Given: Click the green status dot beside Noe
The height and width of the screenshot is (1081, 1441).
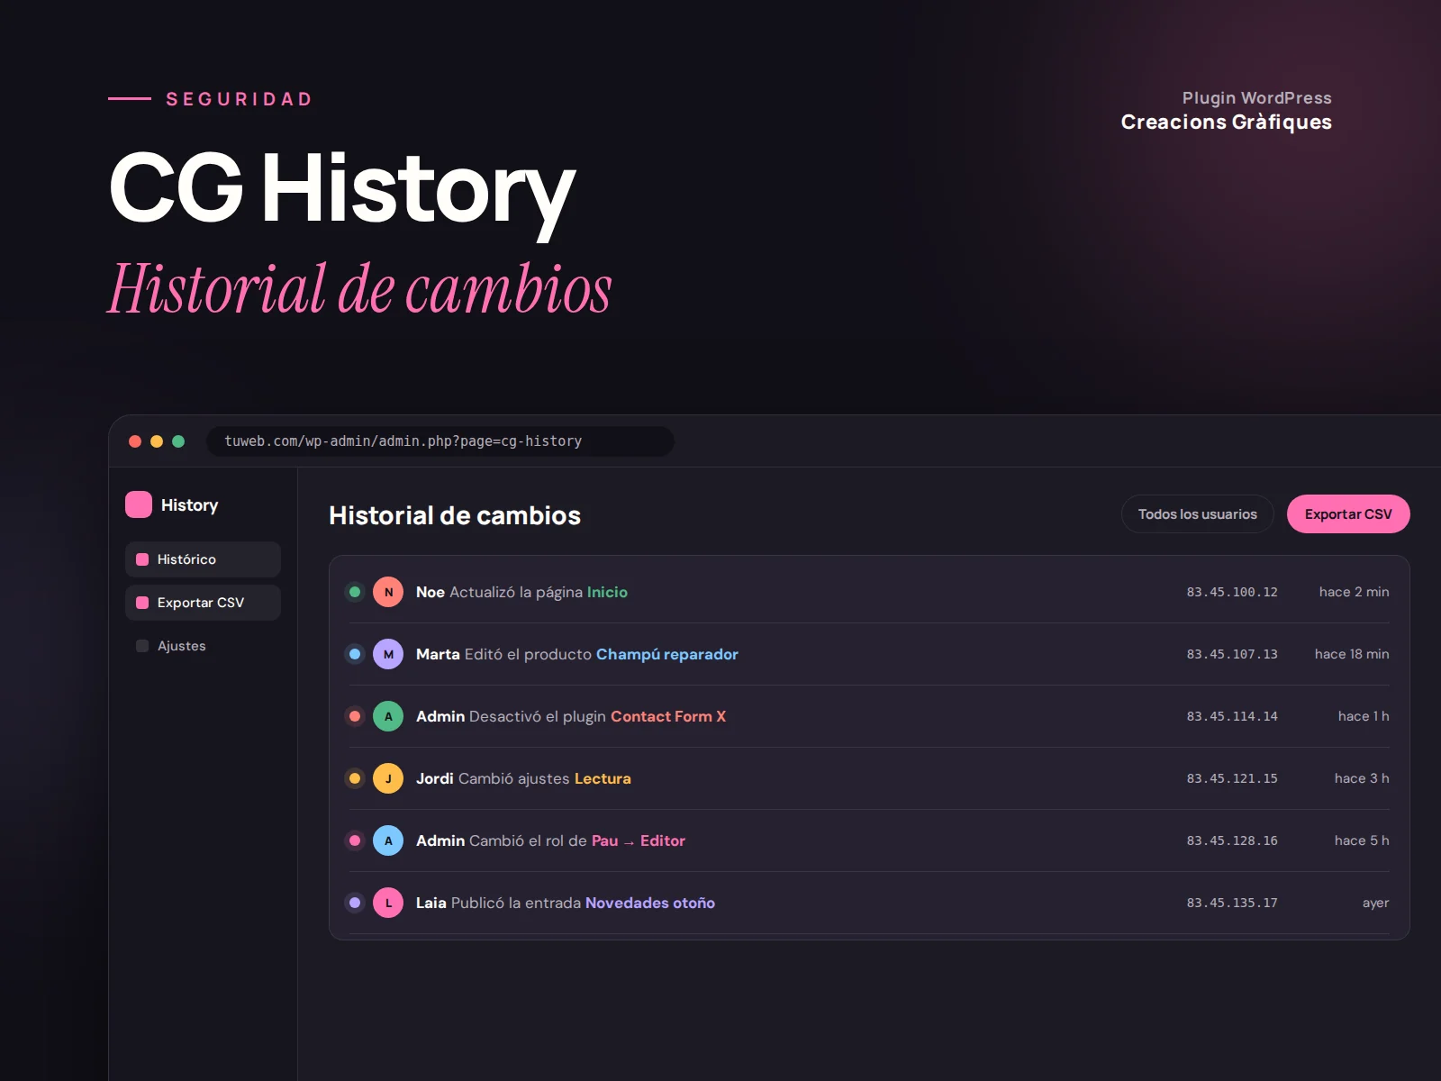Looking at the screenshot, I should coord(355,592).
